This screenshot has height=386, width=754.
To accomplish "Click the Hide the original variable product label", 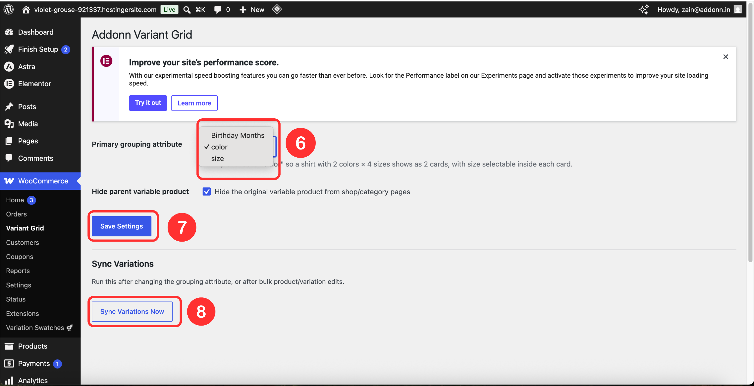I will click(x=312, y=192).
